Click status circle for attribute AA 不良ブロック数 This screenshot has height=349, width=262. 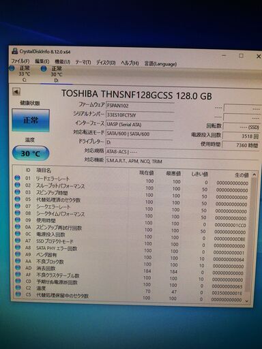(18, 261)
